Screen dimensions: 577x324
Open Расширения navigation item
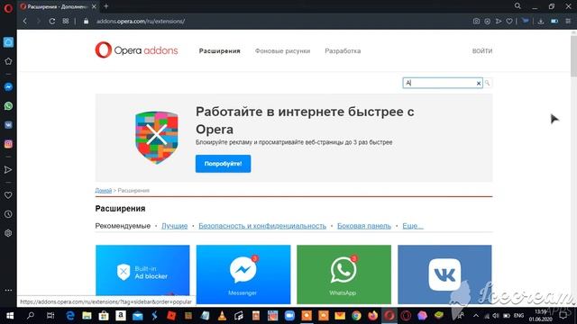click(x=220, y=51)
